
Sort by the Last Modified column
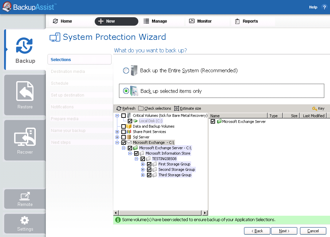313,115
